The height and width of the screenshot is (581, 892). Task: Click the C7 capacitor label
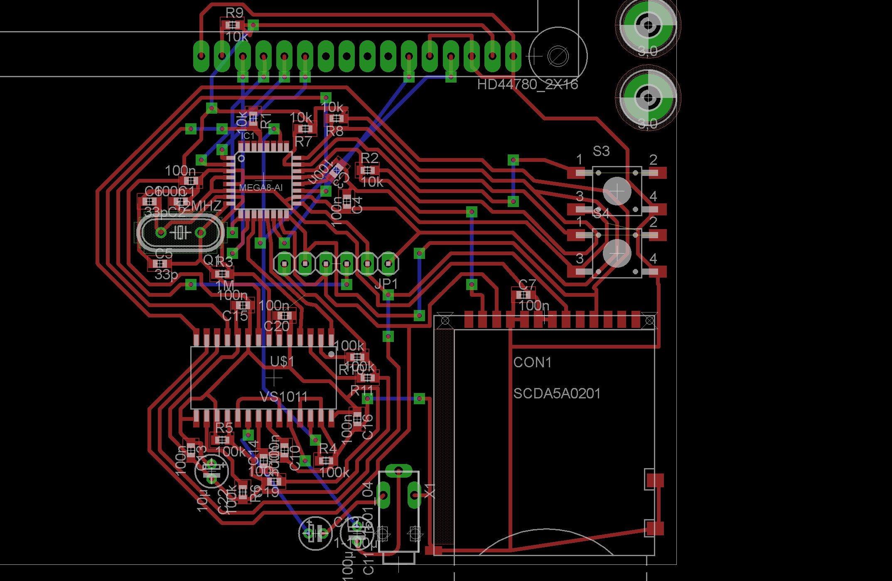(x=527, y=285)
